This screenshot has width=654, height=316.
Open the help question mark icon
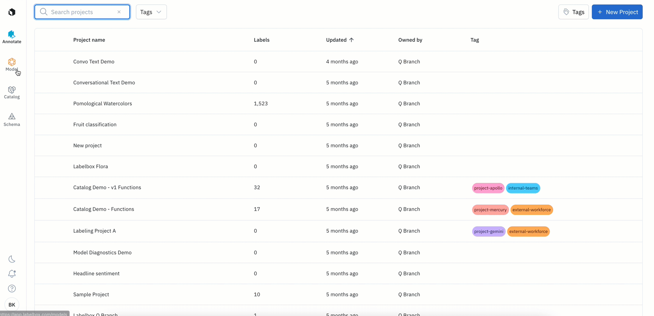12,289
